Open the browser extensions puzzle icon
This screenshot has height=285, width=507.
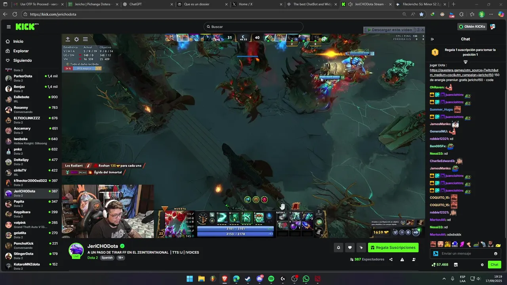coord(461,14)
